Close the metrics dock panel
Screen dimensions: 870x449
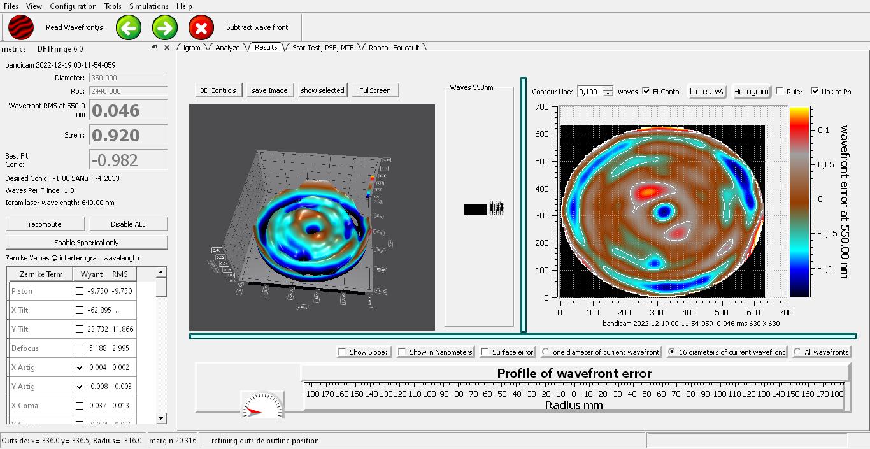coord(167,48)
